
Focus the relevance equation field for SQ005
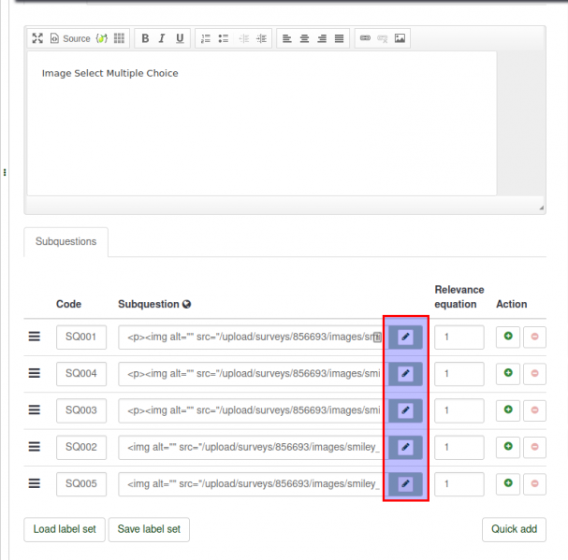pyautogui.click(x=459, y=483)
